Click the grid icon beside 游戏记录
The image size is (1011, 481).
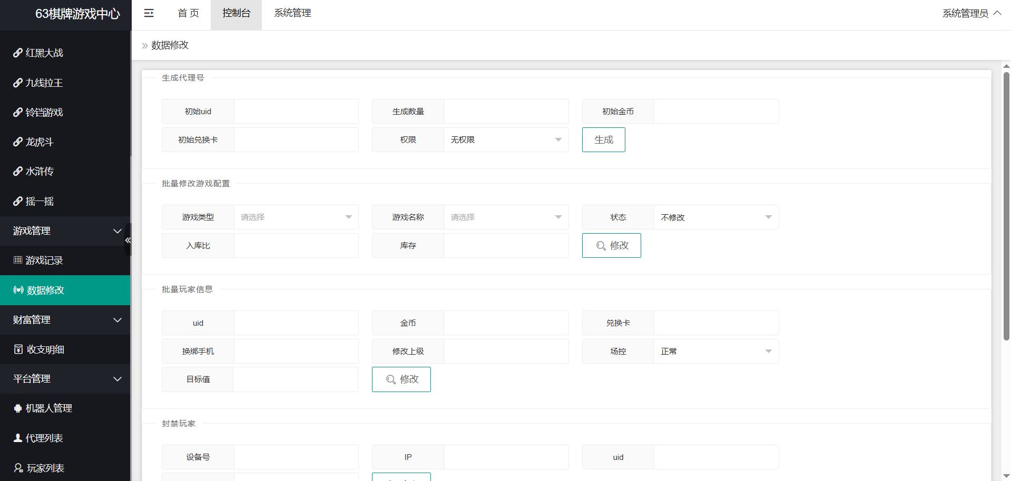(18, 260)
